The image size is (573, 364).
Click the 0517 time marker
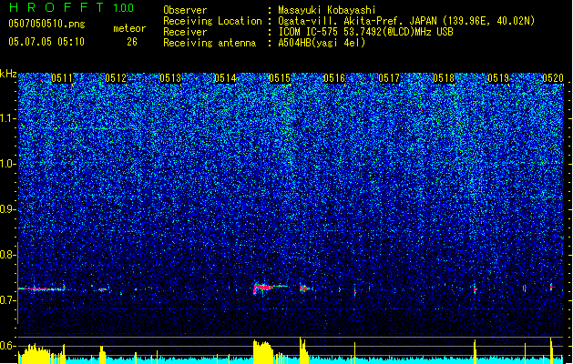click(x=389, y=78)
